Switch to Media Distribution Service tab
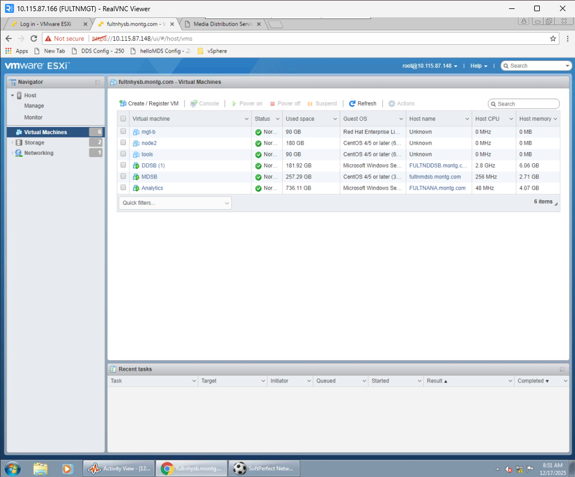Image resolution: width=575 pixels, height=477 pixels. tap(223, 24)
